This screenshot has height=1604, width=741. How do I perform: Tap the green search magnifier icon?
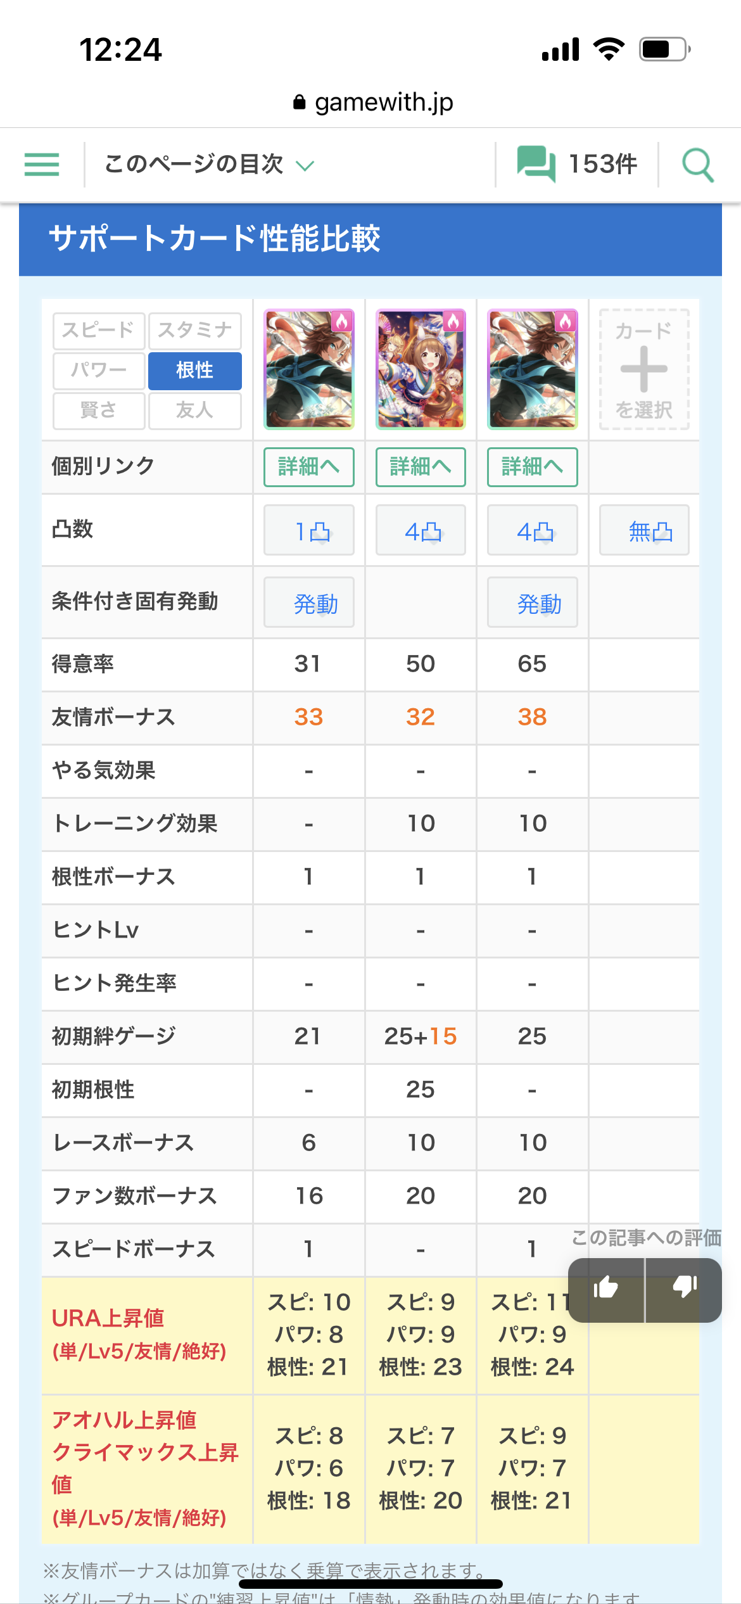(x=697, y=165)
